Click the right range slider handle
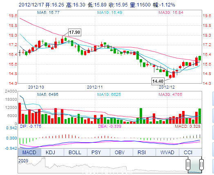 click(x=201, y=164)
